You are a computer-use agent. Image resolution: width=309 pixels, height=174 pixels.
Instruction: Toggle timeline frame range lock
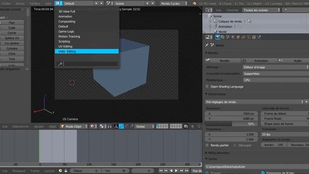coord(66,171)
